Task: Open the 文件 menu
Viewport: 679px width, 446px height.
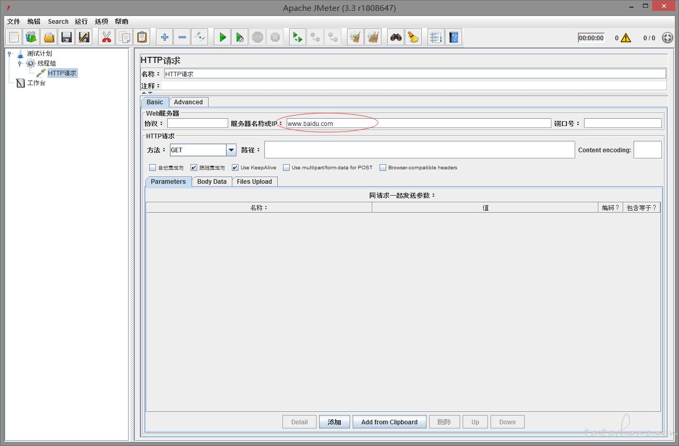Action: click(x=13, y=22)
